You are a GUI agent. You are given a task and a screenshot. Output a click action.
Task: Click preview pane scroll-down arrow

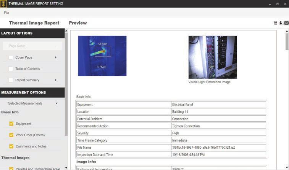(x=287, y=167)
